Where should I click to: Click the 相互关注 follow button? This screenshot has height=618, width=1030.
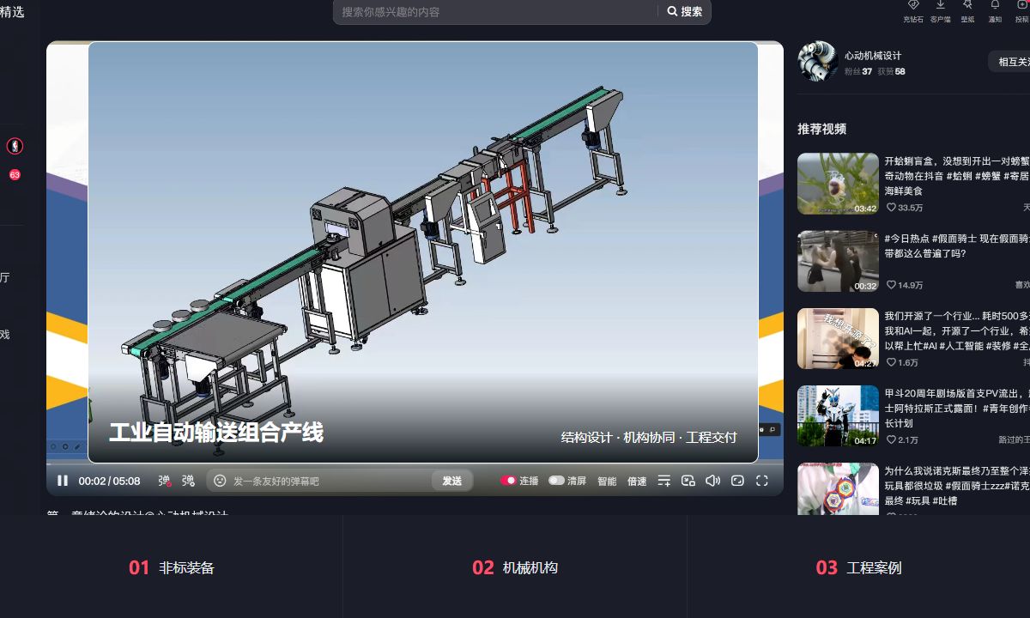click(1009, 61)
